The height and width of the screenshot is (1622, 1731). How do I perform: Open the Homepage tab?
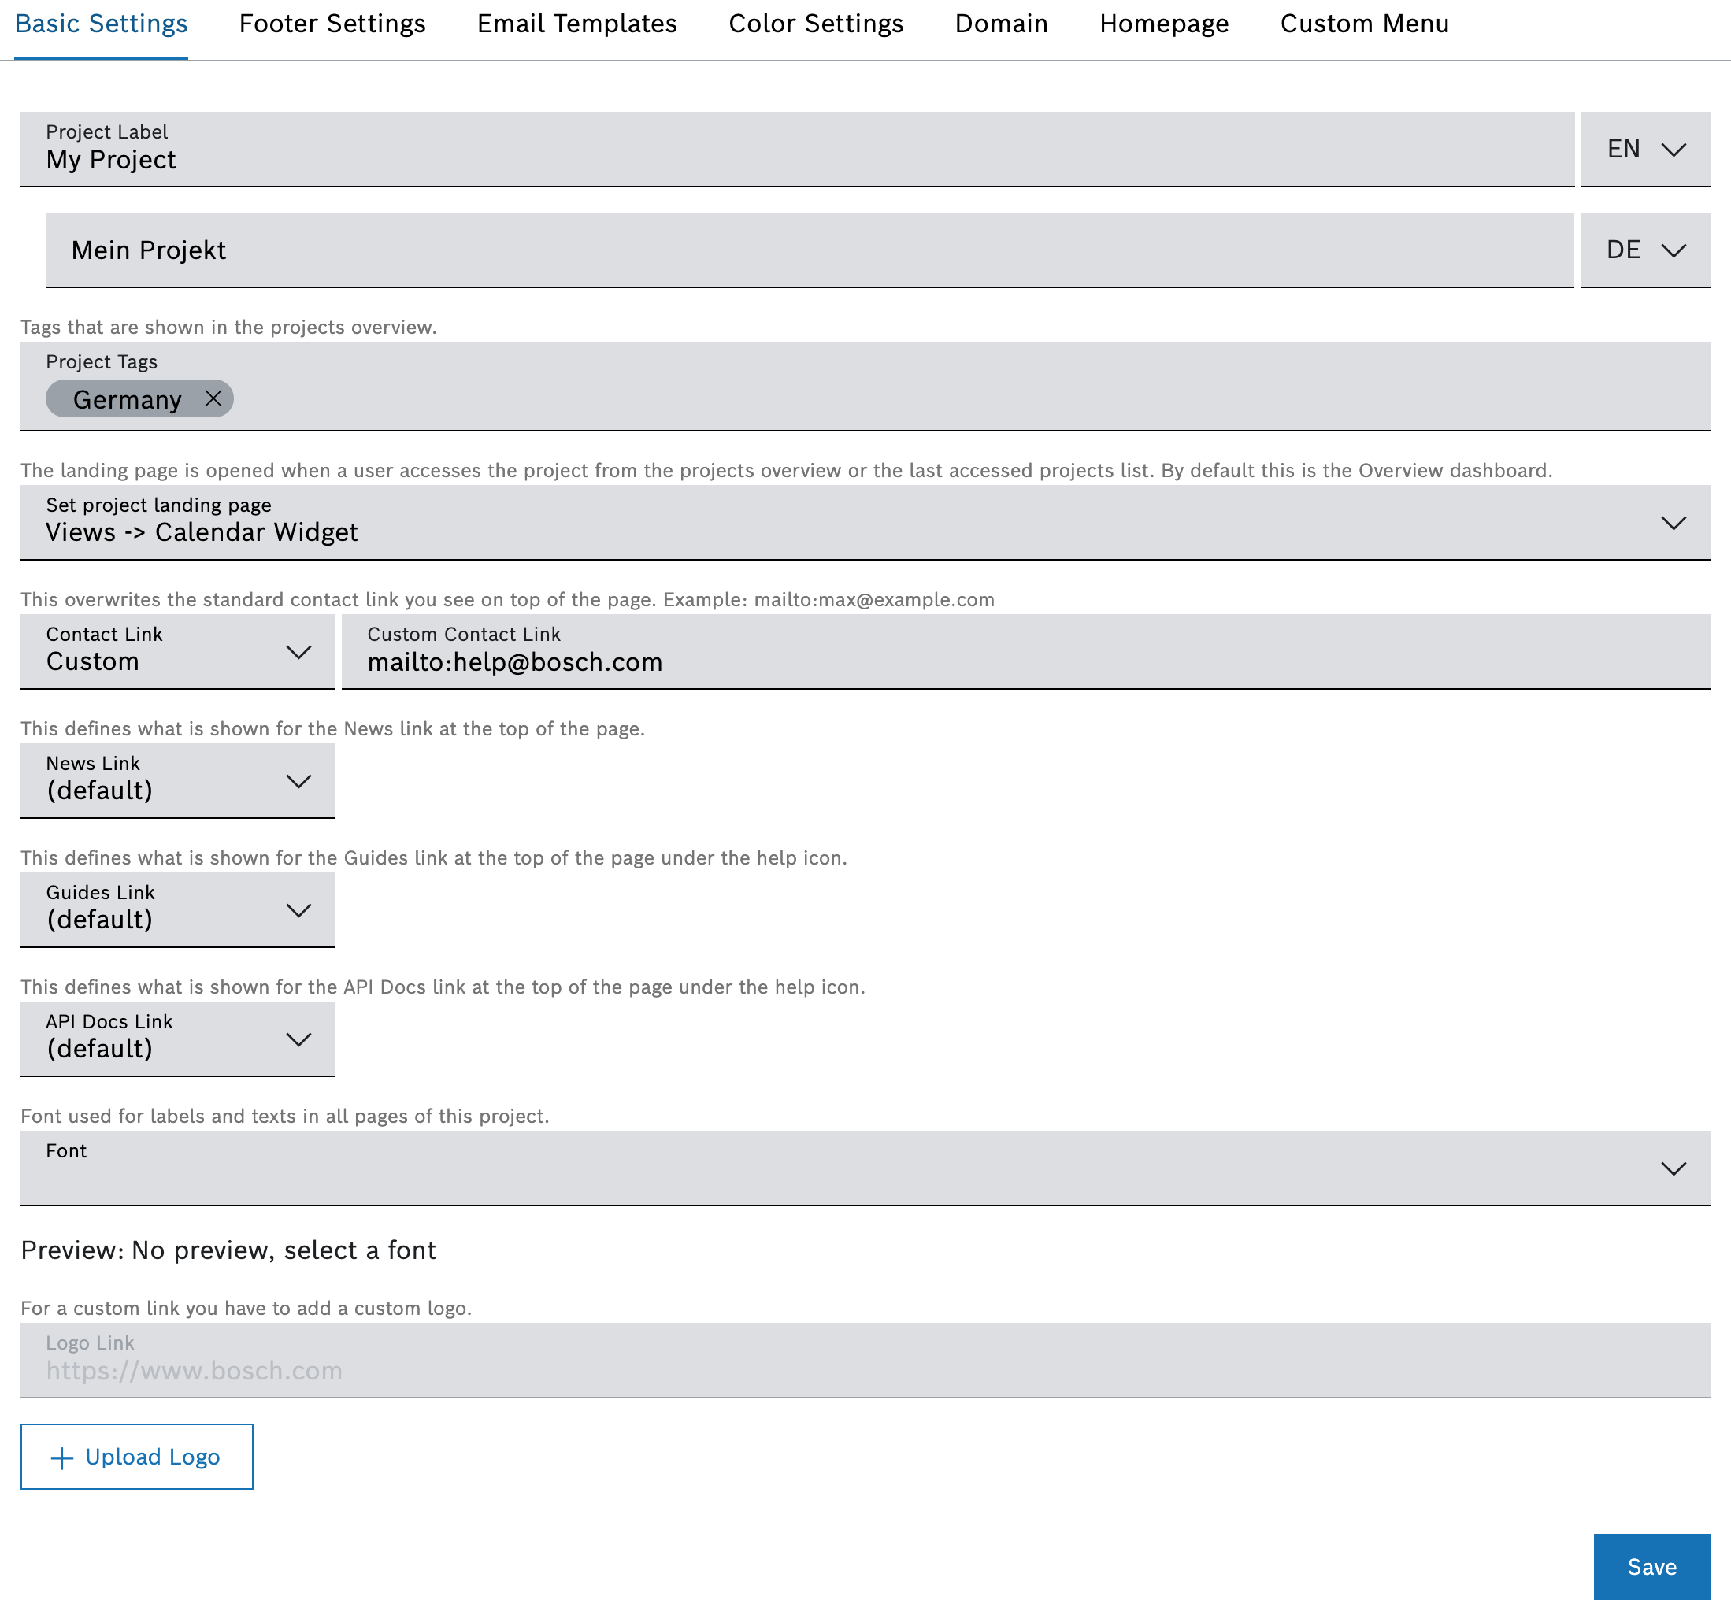coord(1163,24)
